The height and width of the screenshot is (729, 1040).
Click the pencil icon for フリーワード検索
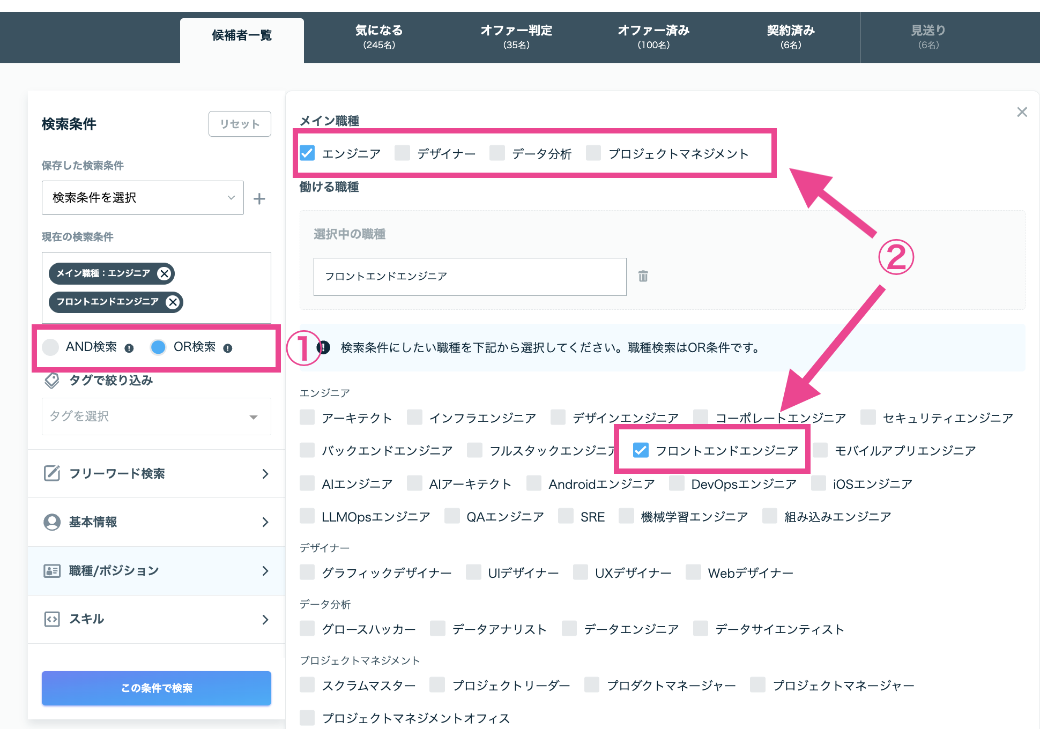click(52, 473)
